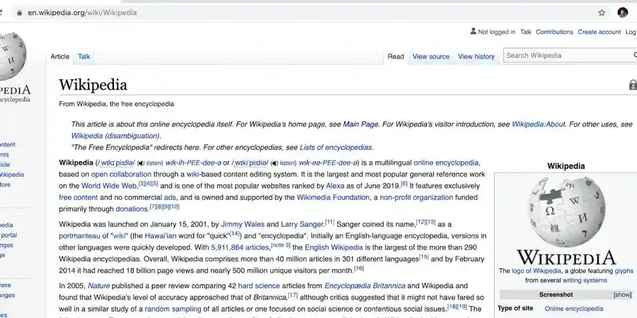The image size is (637, 318).
Task: Open the English Wikipedia link
Action: (x=333, y=247)
